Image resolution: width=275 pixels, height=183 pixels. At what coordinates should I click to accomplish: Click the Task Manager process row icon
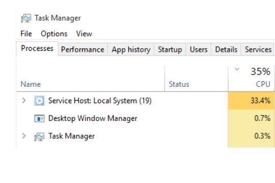click(x=39, y=137)
